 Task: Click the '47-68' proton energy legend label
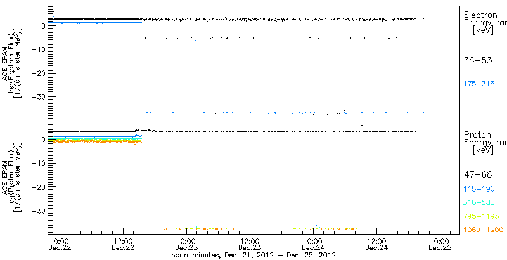[478, 175]
